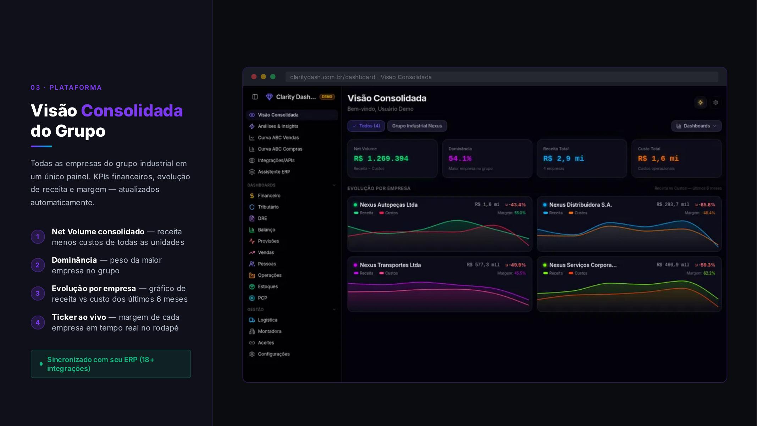757x426 pixels.
Task: Click the Montadora building icon
Action: (252, 331)
